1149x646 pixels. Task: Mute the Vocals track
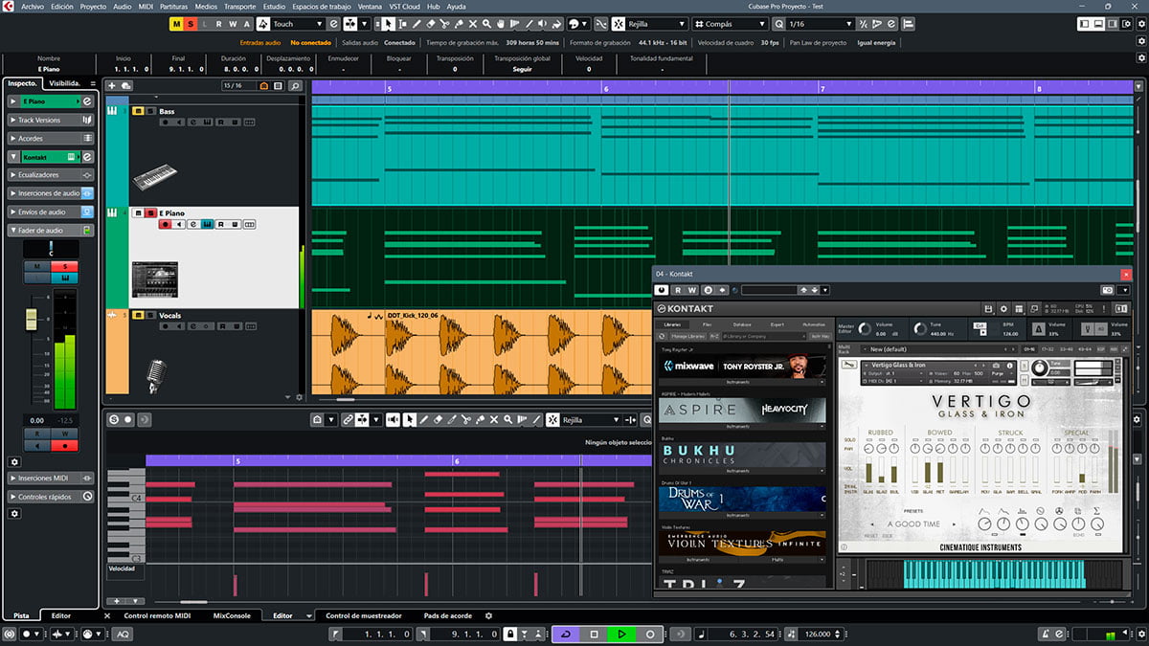coord(138,315)
